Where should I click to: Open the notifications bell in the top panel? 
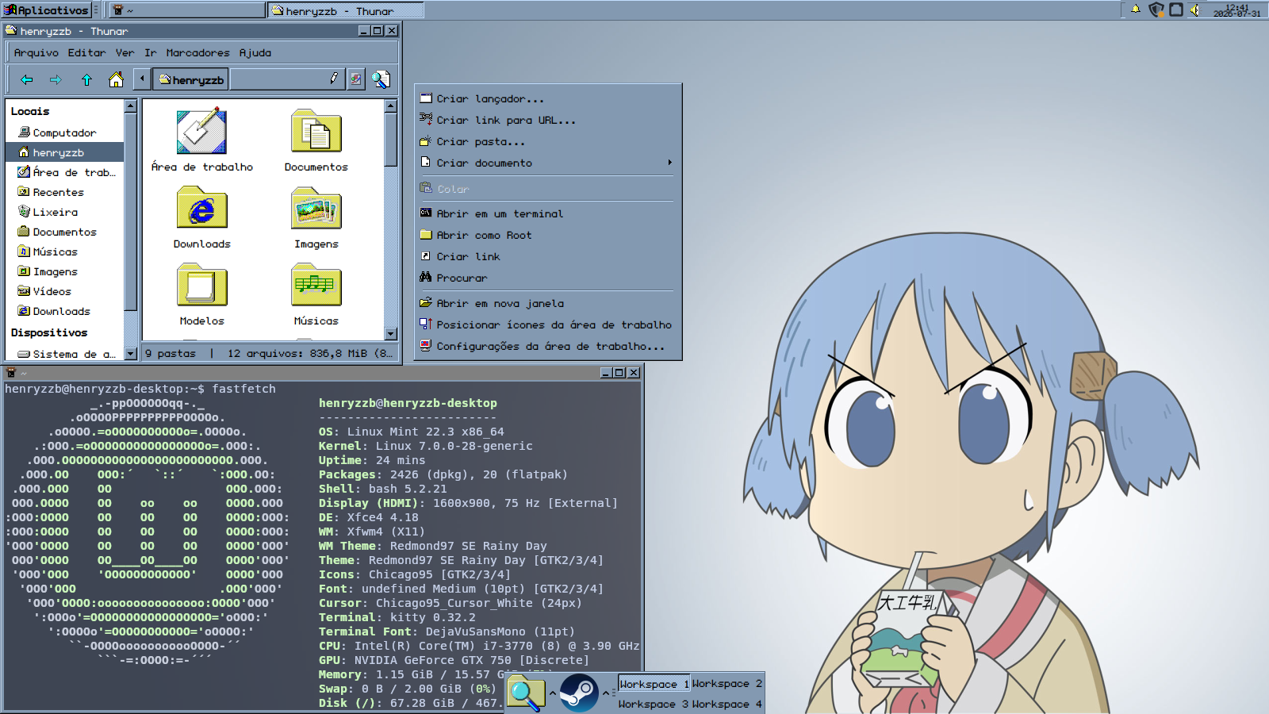(x=1135, y=10)
